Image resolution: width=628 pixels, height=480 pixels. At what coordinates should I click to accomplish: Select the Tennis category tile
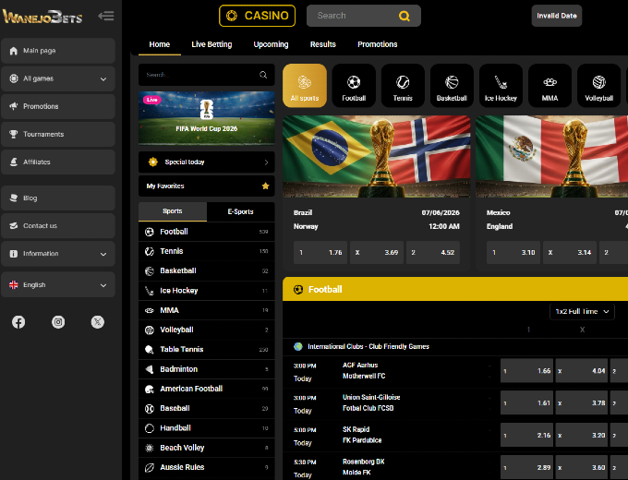click(403, 86)
